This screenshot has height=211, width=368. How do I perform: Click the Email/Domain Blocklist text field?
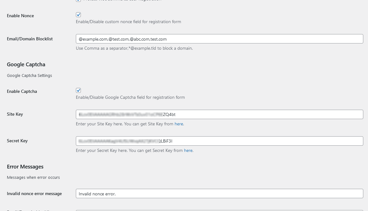[x=219, y=39]
